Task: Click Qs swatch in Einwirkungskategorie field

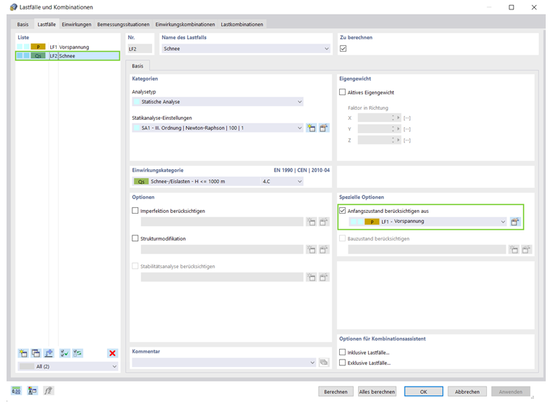Action: [141, 182]
